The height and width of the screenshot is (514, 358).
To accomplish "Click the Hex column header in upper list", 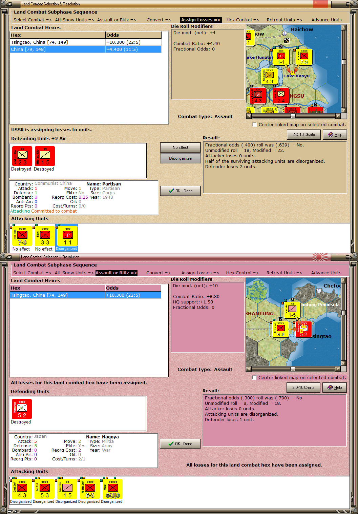I will pyautogui.click(x=58, y=35).
